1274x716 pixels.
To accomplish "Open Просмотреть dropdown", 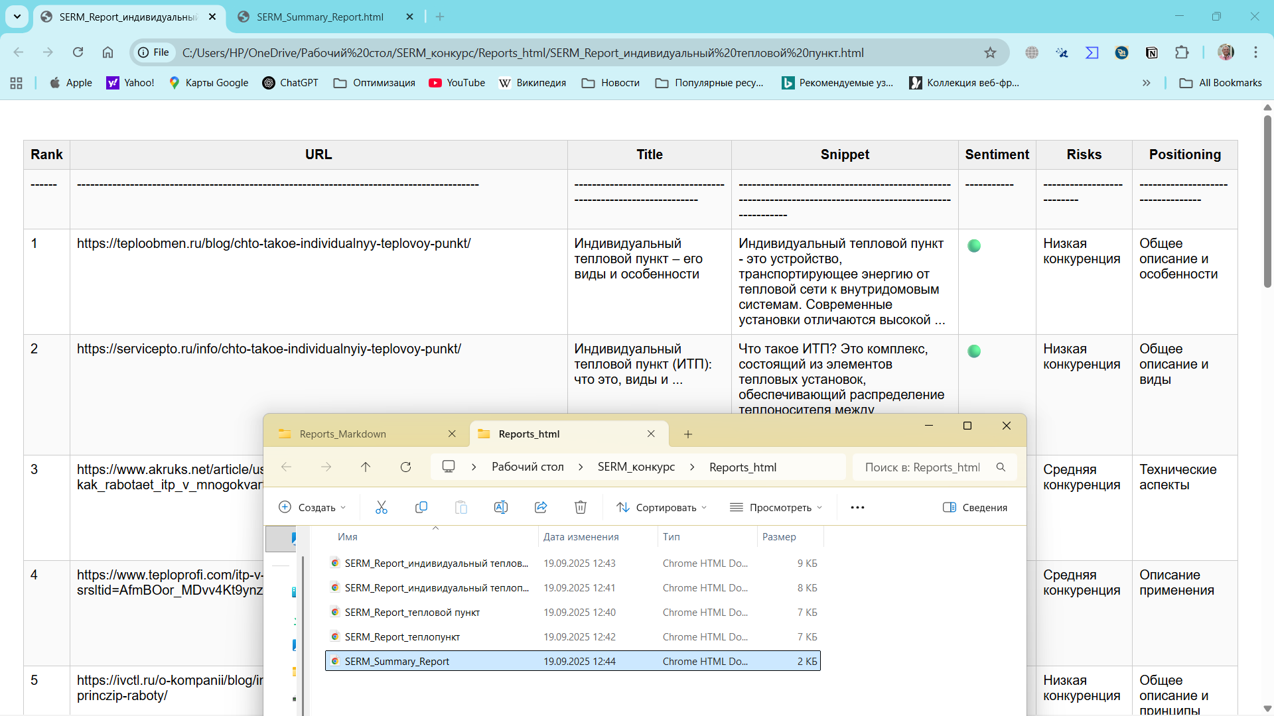I will 776,507.
